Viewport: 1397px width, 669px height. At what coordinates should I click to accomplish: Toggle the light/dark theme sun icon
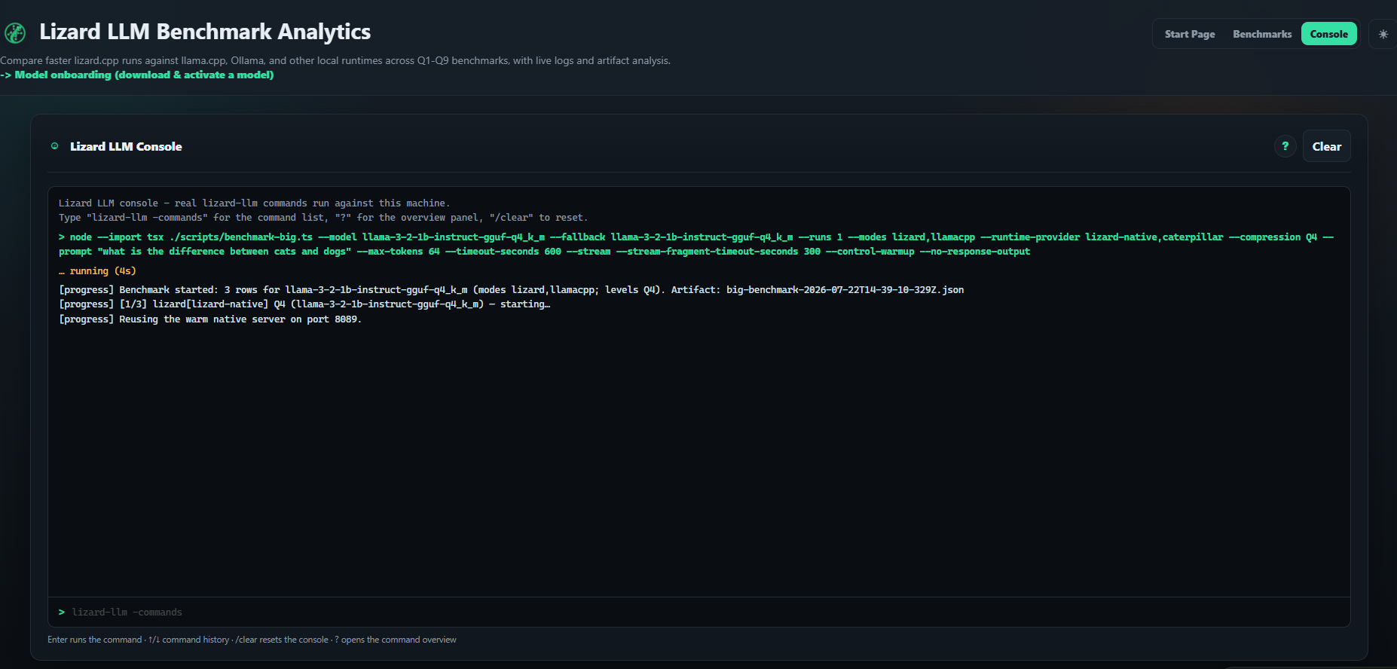coord(1383,34)
